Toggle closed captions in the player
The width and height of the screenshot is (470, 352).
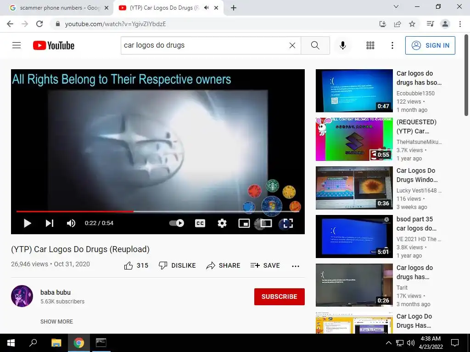(x=200, y=223)
